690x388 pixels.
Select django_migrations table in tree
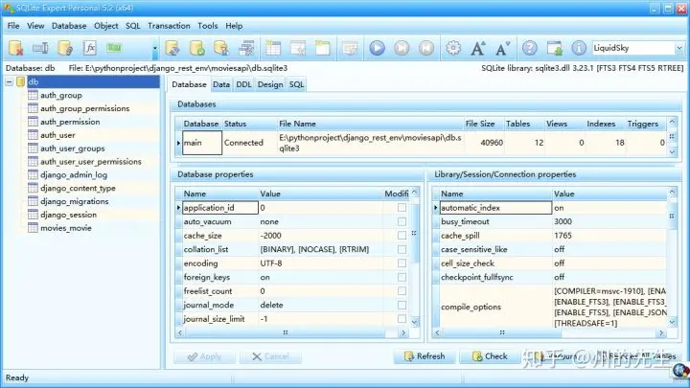click(x=75, y=201)
